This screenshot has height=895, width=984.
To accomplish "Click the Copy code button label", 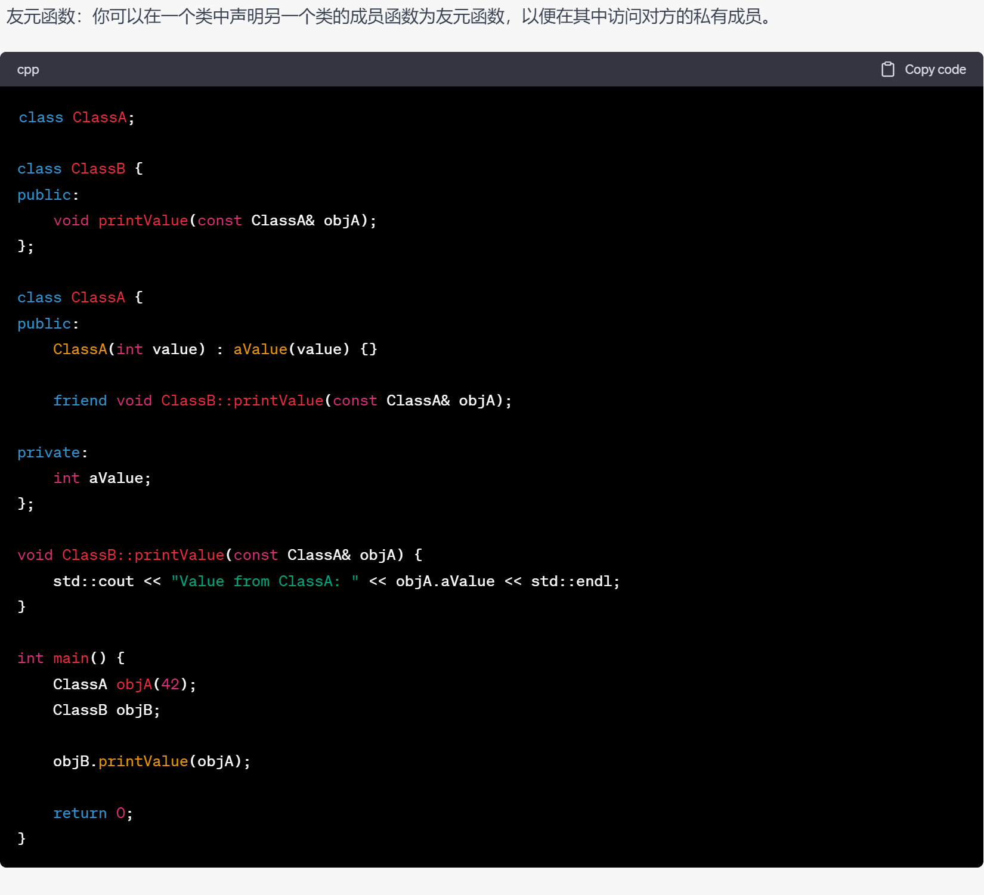I will tap(935, 69).
